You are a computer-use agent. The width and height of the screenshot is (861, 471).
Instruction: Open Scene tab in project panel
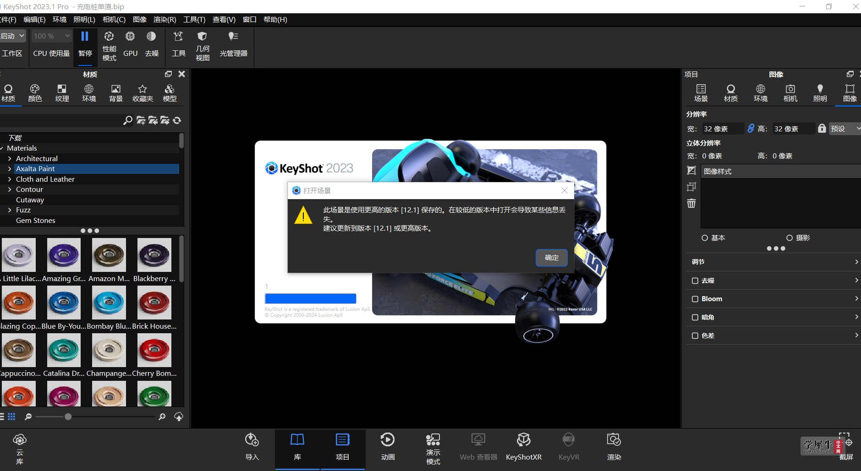click(701, 93)
